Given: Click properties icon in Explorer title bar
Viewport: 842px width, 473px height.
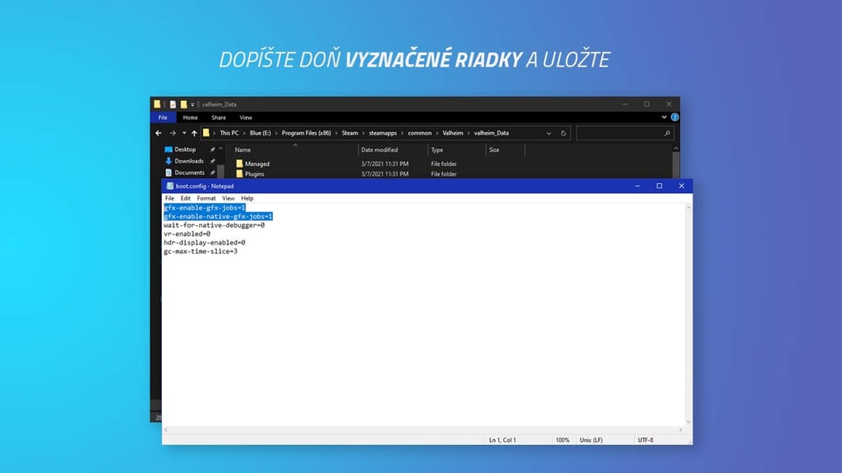Looking at the screenshot, I should point(173,104).
